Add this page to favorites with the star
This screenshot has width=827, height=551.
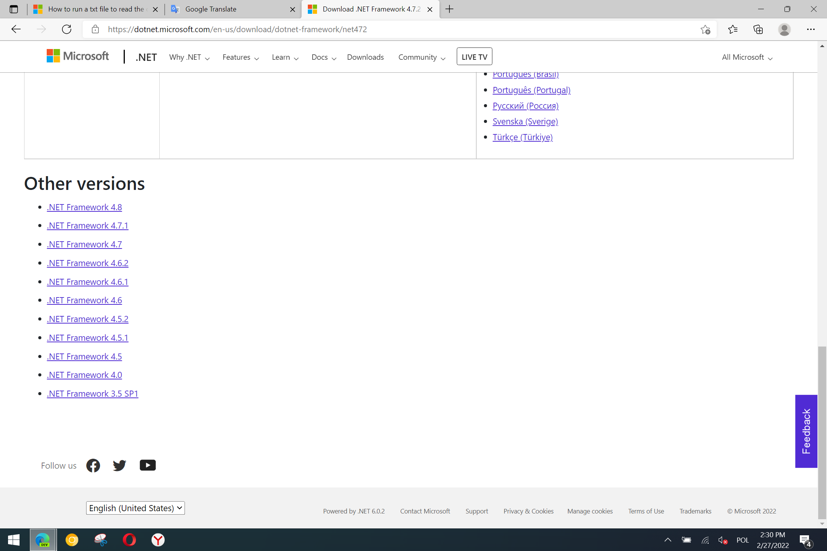click(705, 29)
